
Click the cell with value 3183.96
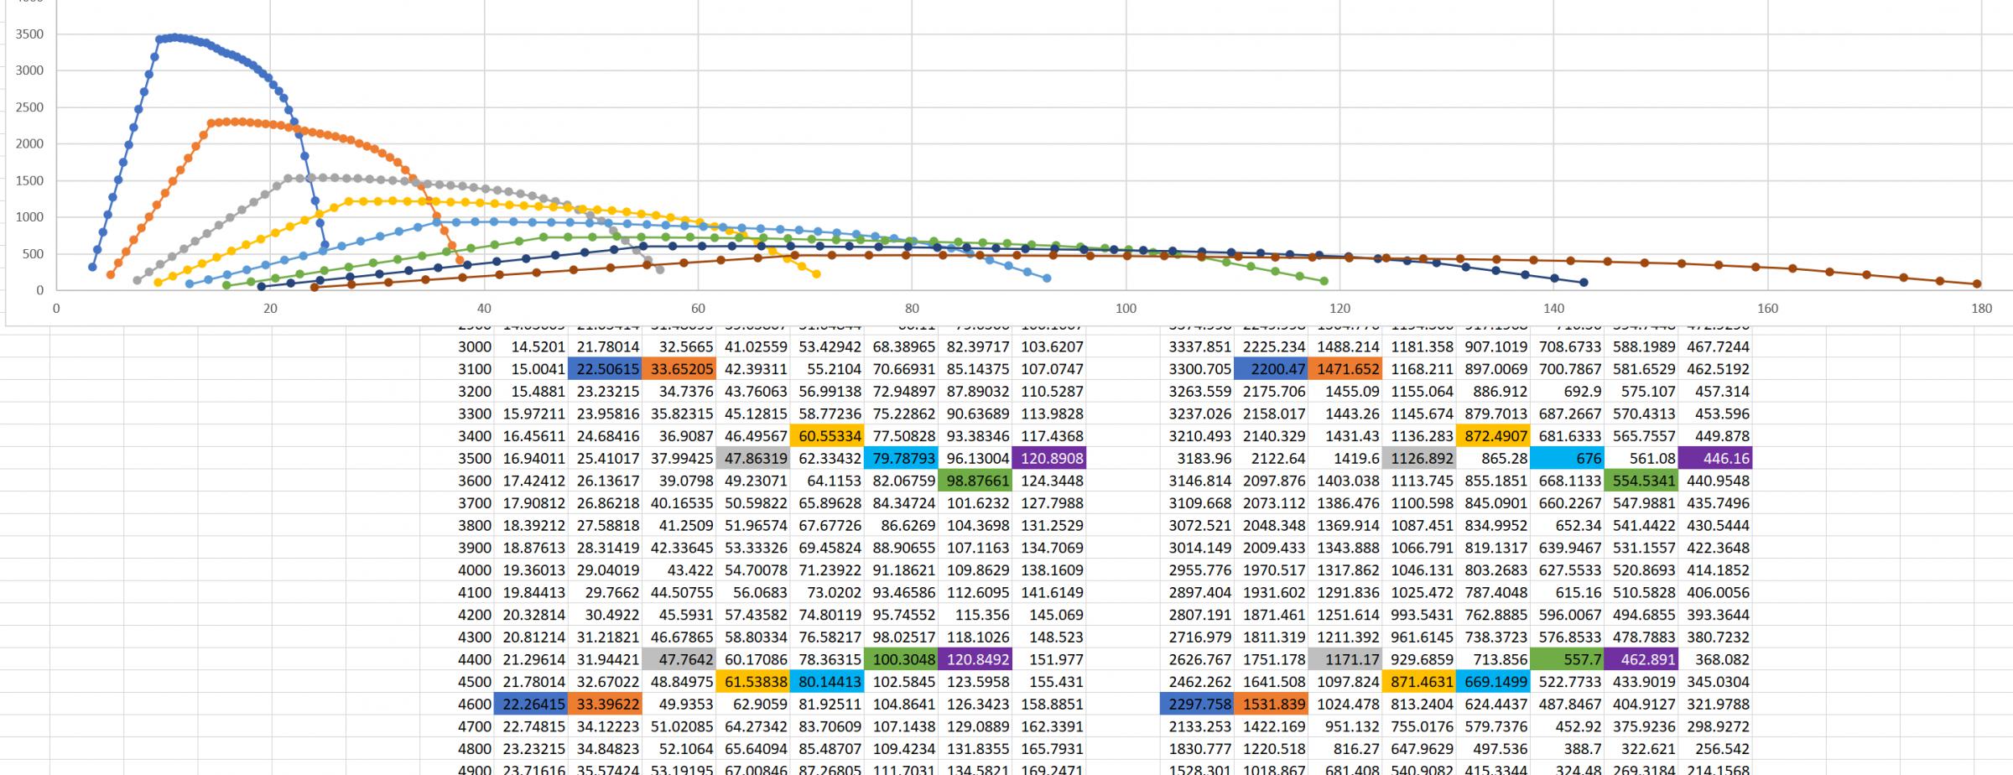coord(1196,459)
